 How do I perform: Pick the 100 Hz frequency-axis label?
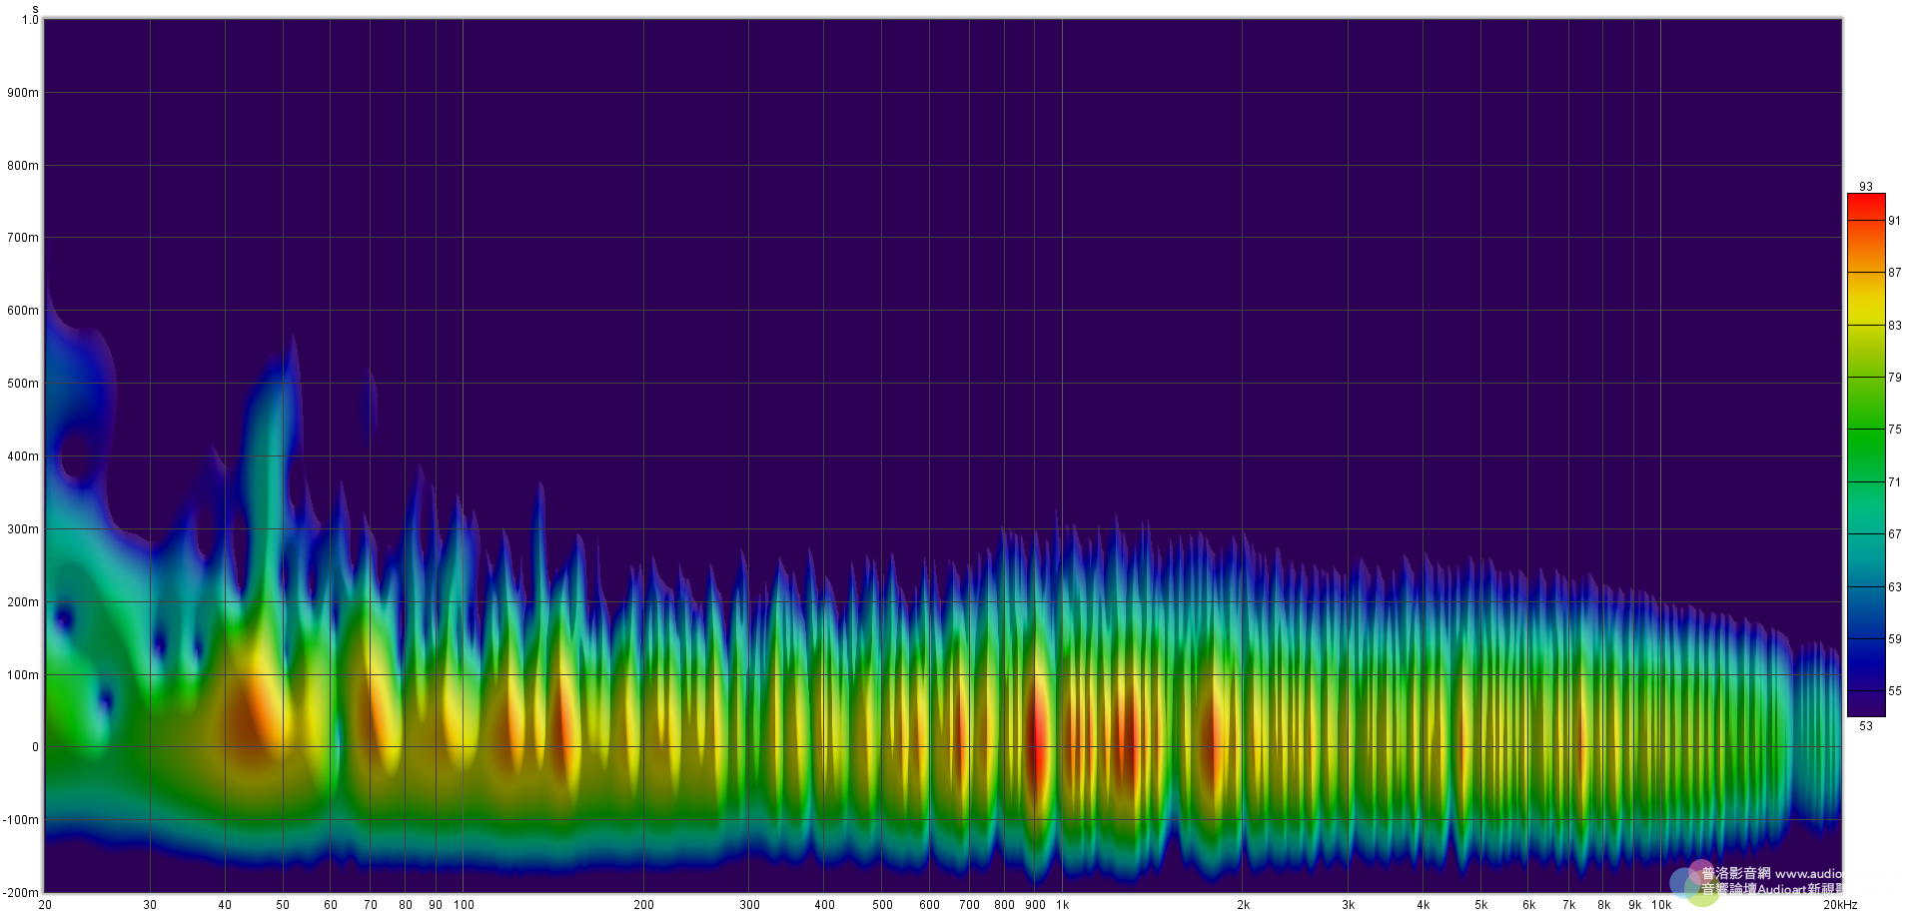click(464, 905)
